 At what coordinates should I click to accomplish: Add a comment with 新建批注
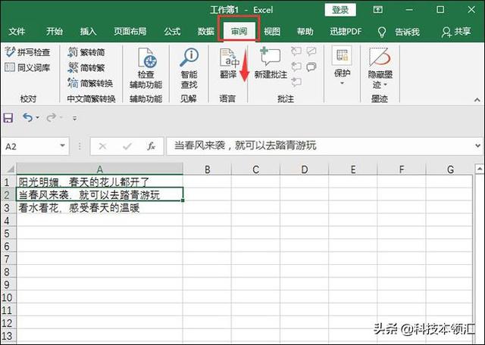[271, 63]
